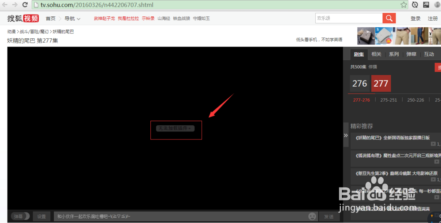Select episode 277
Viewport: 441px width, 223px height.
click(x=381, y=84)
